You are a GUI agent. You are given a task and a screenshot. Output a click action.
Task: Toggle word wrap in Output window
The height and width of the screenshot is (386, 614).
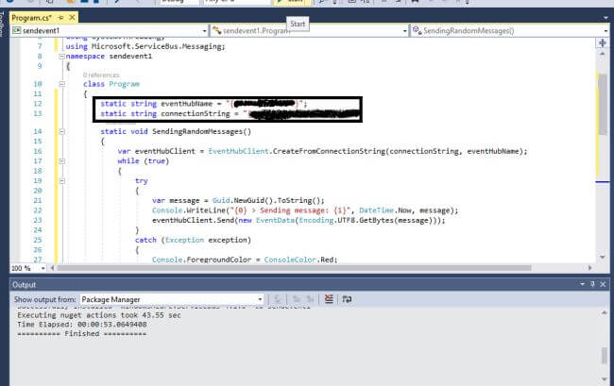(x=347, y=299)
